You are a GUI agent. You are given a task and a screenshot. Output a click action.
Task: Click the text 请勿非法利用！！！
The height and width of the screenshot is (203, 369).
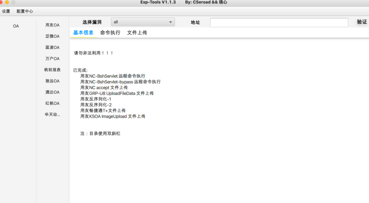pyautogui.click(x=94, y=53)
